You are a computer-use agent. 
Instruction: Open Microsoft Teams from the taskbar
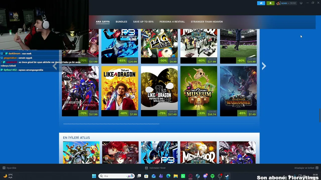coord(161,176)
